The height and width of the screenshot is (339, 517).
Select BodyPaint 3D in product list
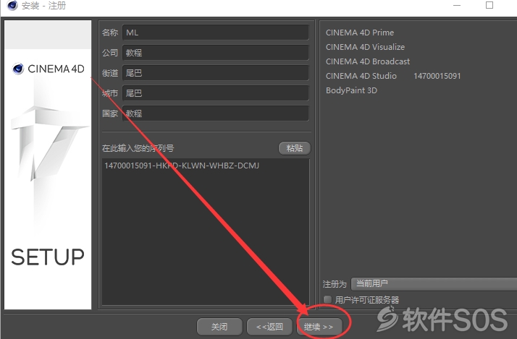click(x=351, y=90)
